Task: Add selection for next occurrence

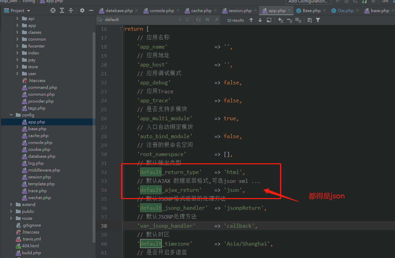Action: pyautogui.click(x=280, y=20)
